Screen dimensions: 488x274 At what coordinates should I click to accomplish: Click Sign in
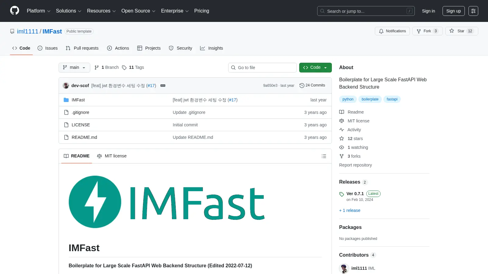(x=429, y=11)
